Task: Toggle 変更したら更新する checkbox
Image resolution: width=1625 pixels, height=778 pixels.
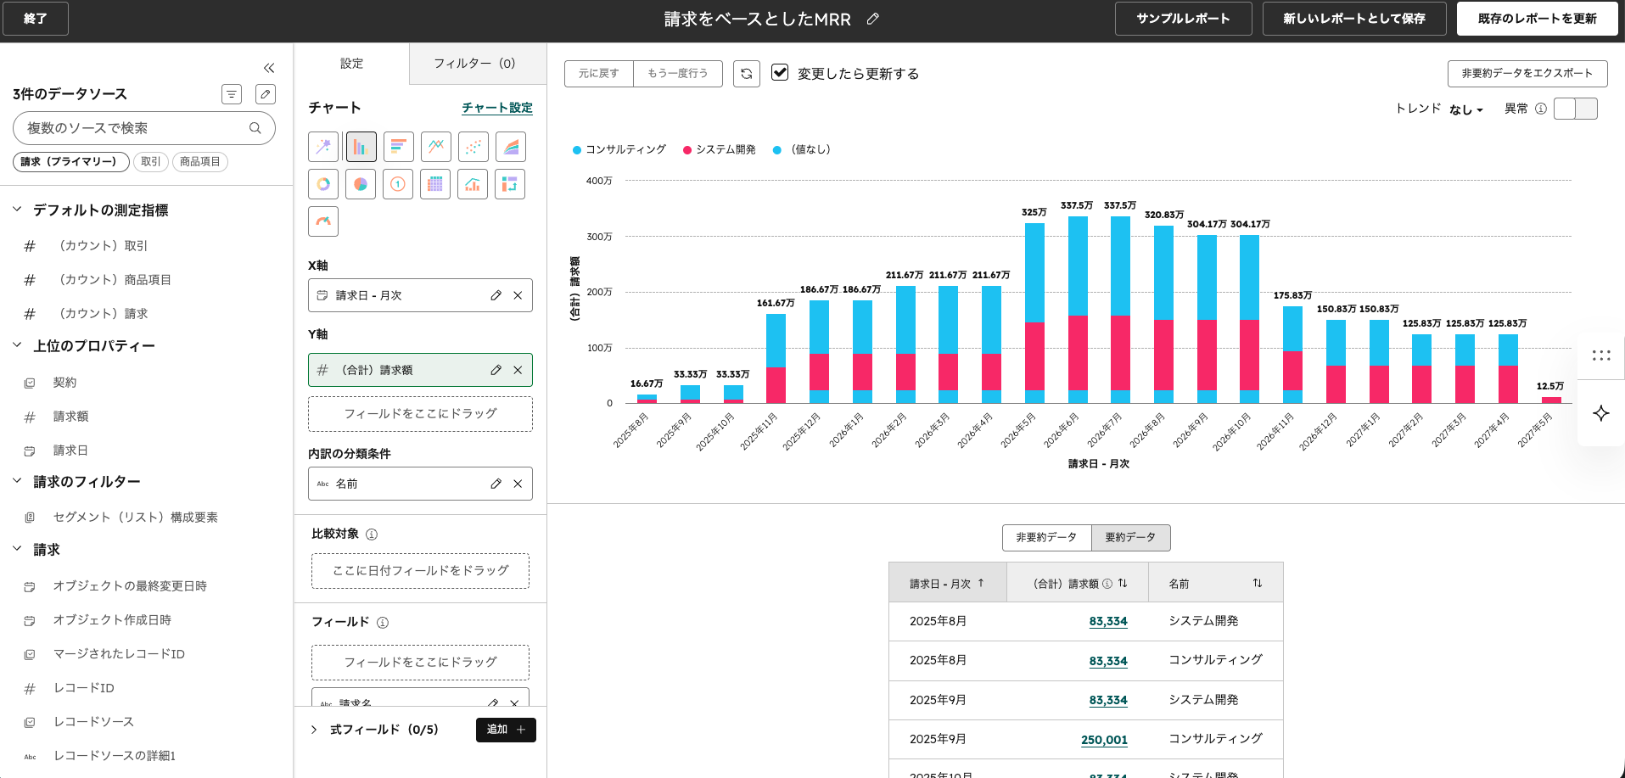Action: (780, 72)
